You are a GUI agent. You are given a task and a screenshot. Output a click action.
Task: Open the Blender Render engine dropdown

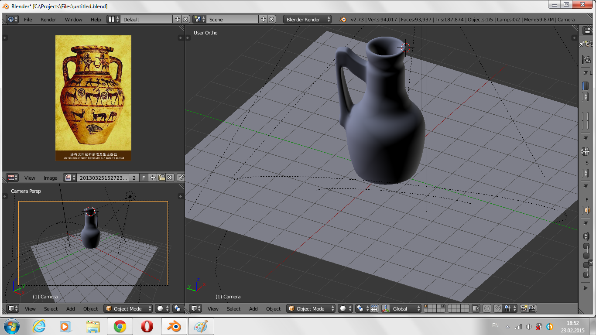(307, 19)
